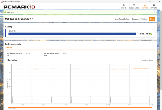Click the PCMARK 10 logo

(19, 7)
